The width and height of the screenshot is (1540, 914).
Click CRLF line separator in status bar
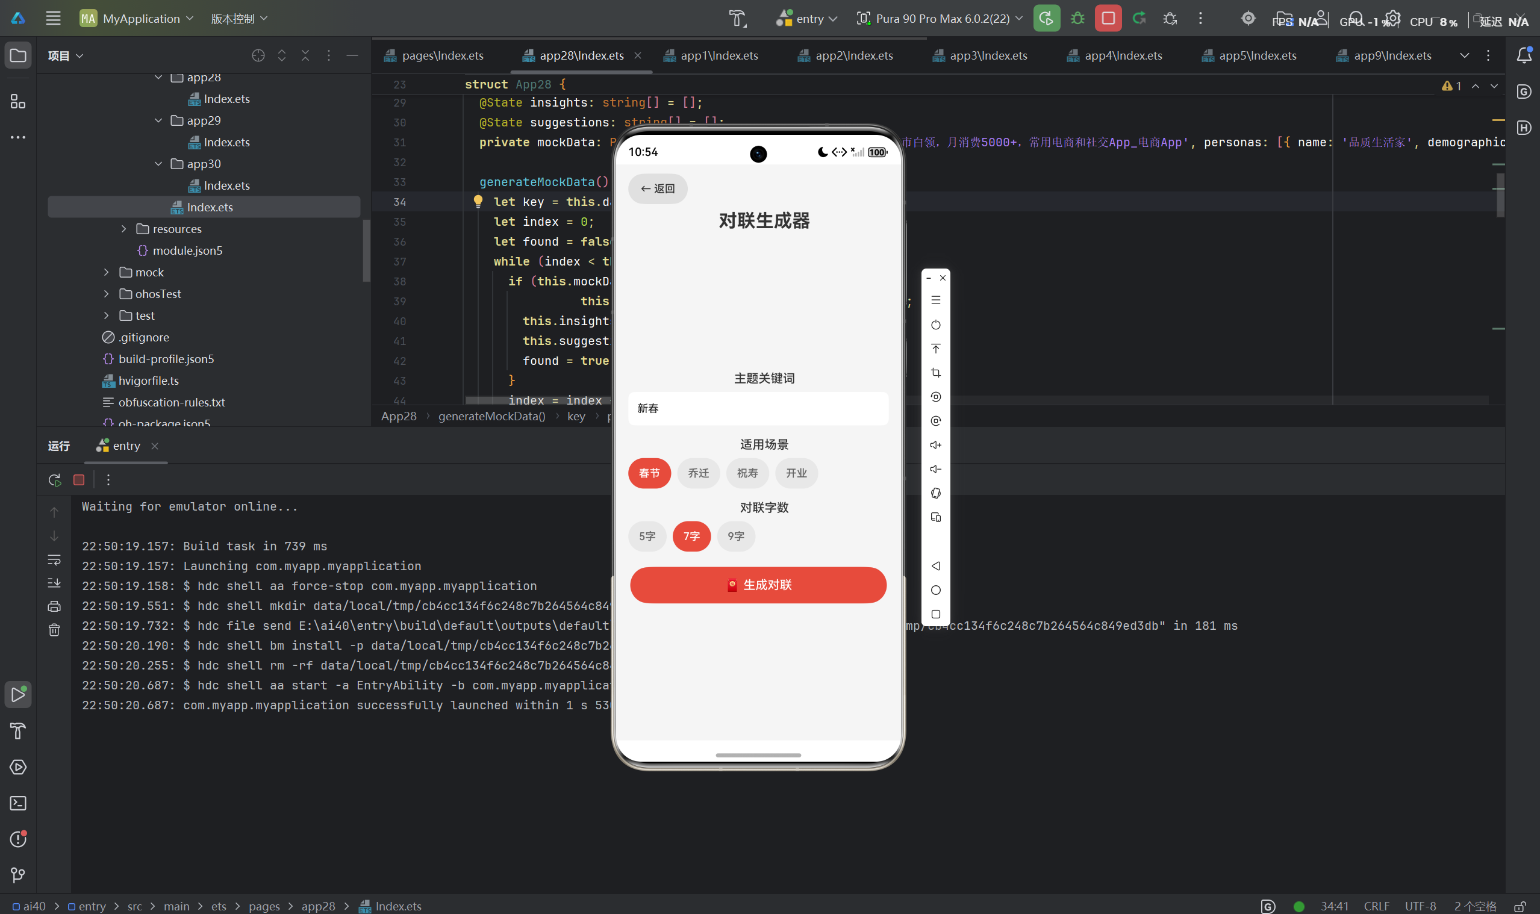[1377, 906]
